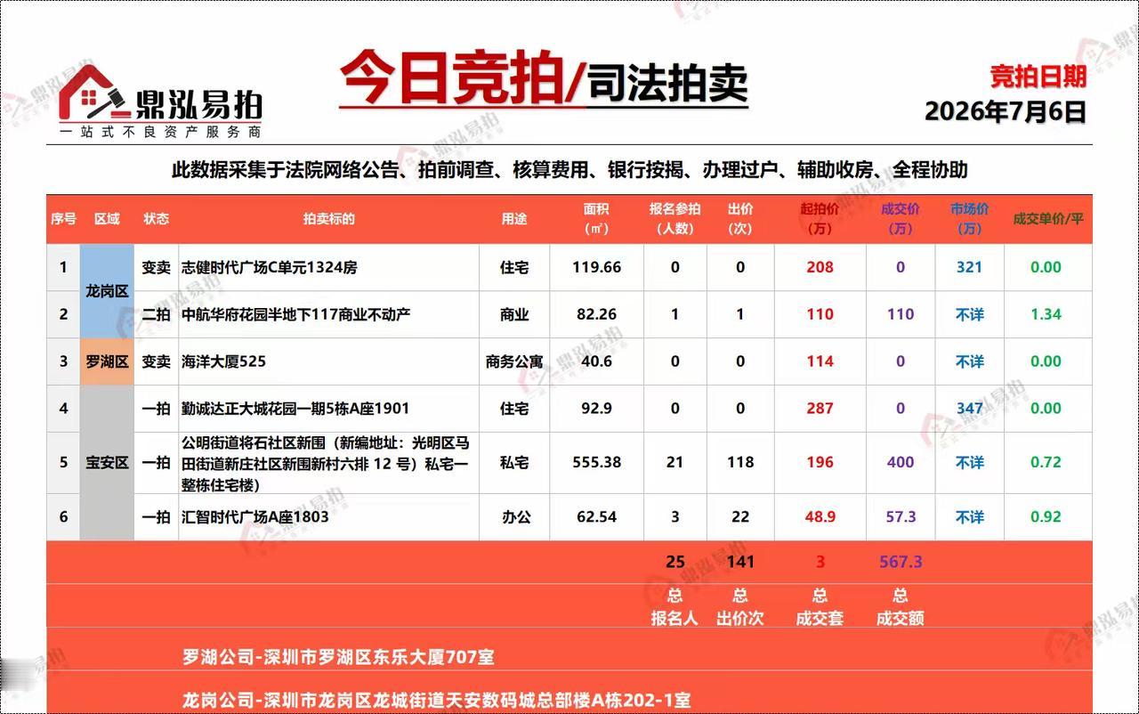Click the area value 92.9
This screenshot has height=714, width=1139.
pyautogui.click(x=596, y=409)
